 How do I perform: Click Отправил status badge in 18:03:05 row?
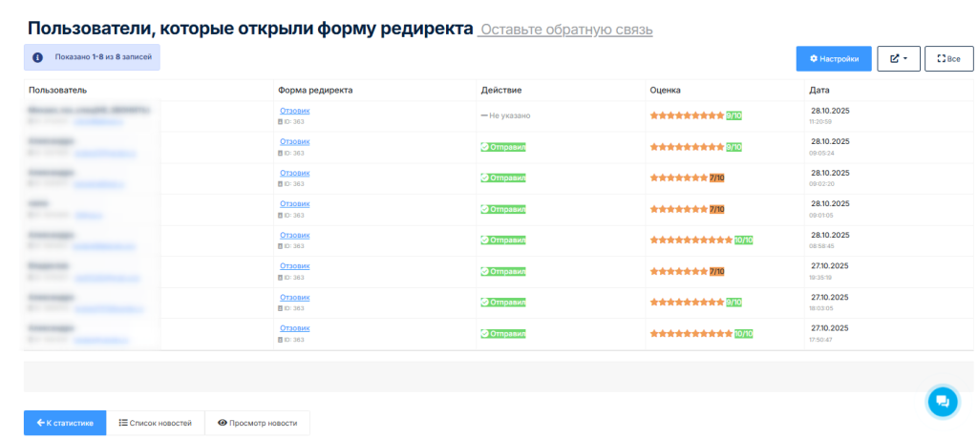(503, 303)
